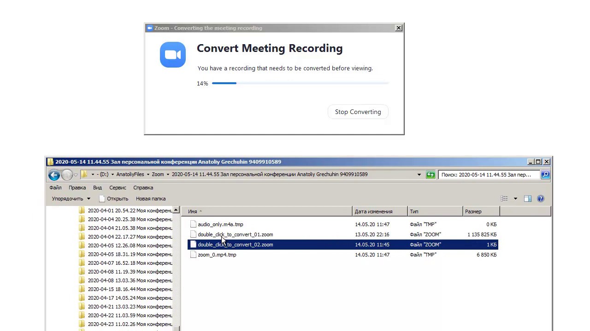Screen dimensions: 590x331
Task: Click the file icon of double_click_to_convert_02.zoom
Action: point(193,245)
